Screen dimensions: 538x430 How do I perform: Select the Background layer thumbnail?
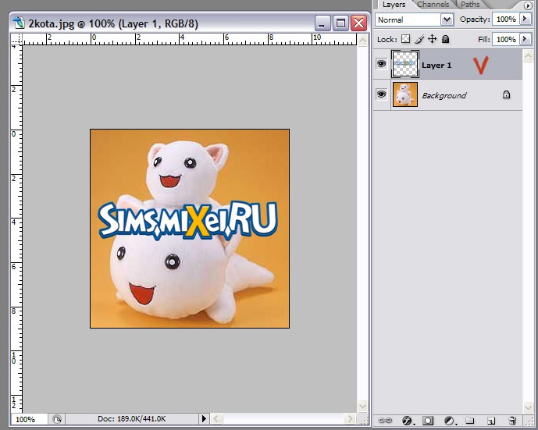404,94
